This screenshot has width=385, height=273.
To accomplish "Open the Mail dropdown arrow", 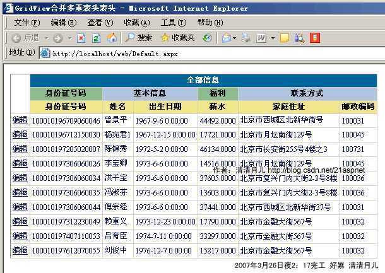I will [234, 38].
